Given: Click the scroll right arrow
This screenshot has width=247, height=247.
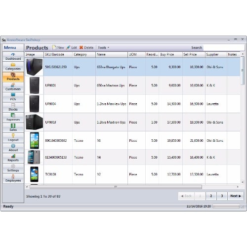Looking at the screenshot, I should tap(238, 187).
